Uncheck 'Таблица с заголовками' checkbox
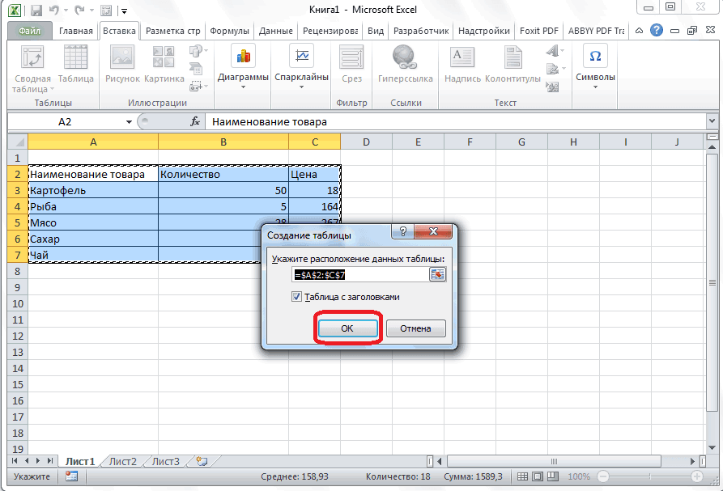The height and width of the screenshot is (491, 723). 297,297
